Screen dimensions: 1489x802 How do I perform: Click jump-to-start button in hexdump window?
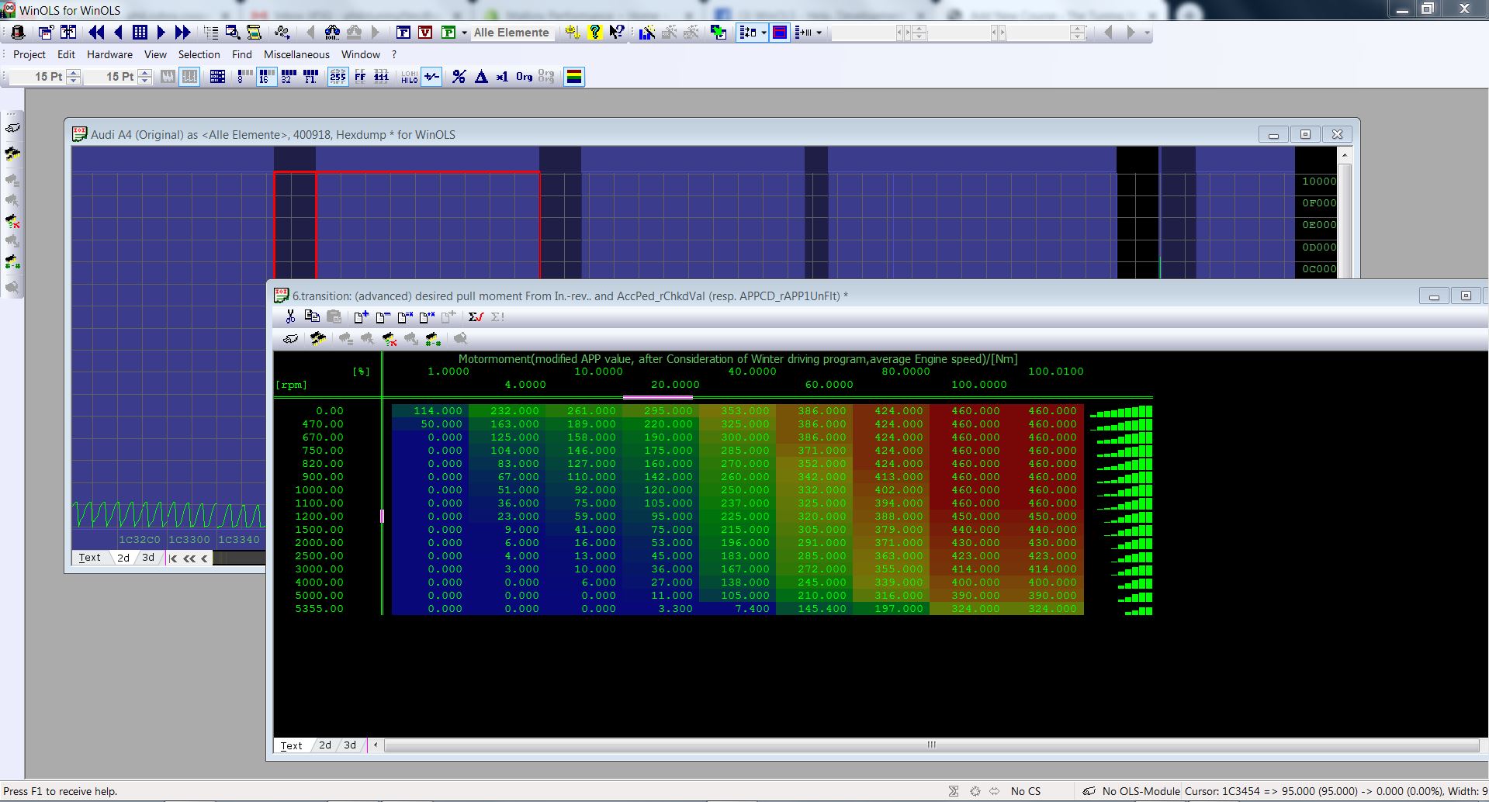(x=173, y=558)
